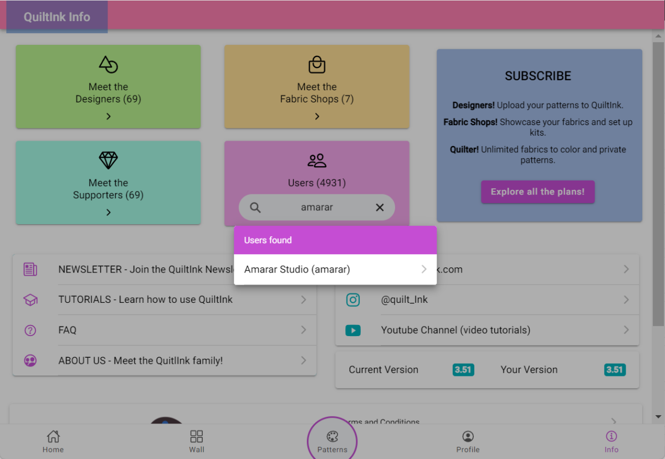
Task: Expand the Meet the Designers chevron
Action: 108,116
